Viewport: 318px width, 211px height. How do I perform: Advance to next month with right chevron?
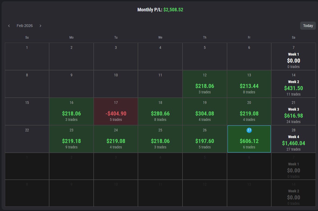tap(40, 26)
